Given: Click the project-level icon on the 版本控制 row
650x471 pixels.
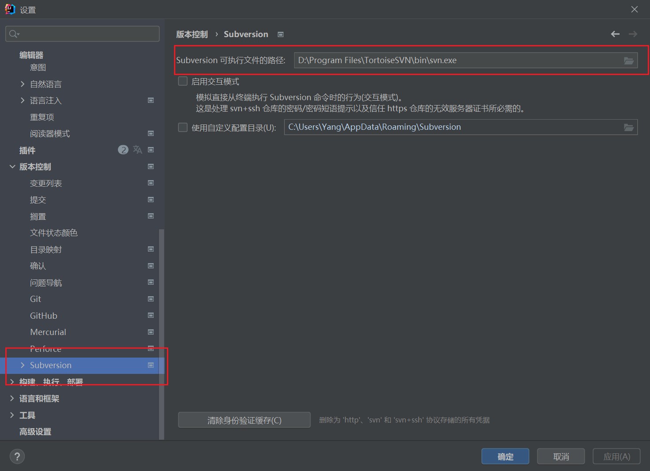Looking at the screenshot, I should [x=151, y=166].
